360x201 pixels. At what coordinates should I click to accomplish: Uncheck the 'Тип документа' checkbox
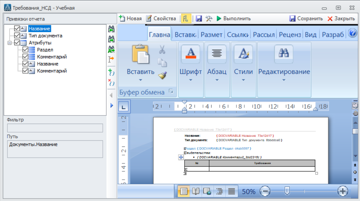17,36
